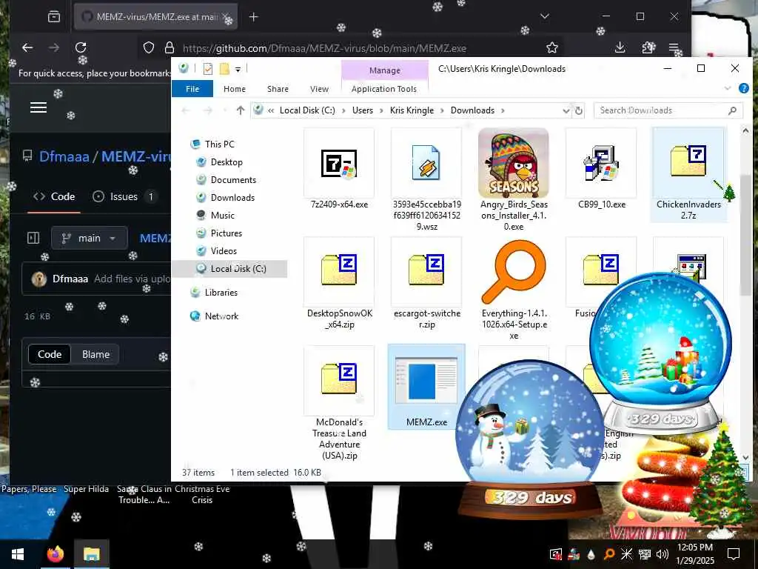Click the Properties quick access icon

(x=208, y=69)
